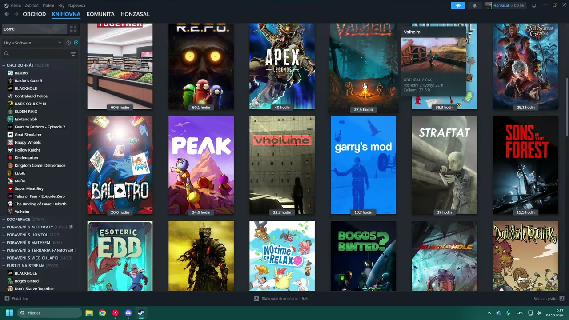Open Seznam přátel

coord(545,299)
